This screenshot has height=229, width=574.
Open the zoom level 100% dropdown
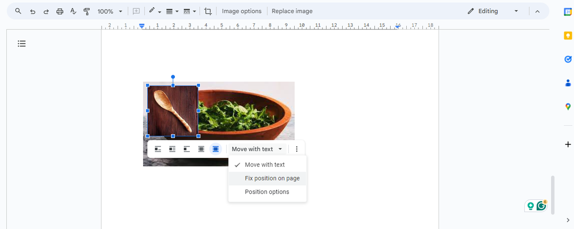tap(110, 11)
